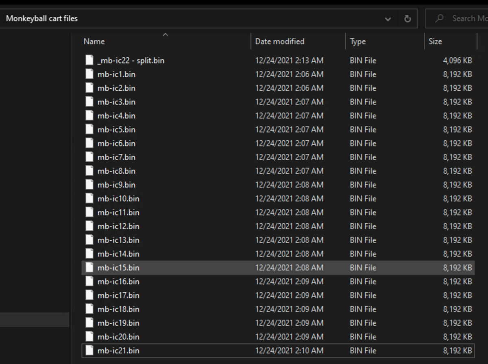Click the file icon next to mb-ic6.bin
488x364 pixels.
pos(89,143)
